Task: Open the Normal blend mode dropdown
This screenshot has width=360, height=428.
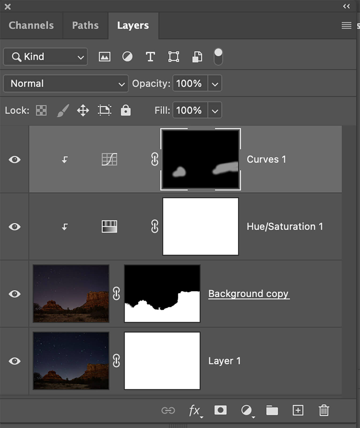Action: [x=66, y=84]
